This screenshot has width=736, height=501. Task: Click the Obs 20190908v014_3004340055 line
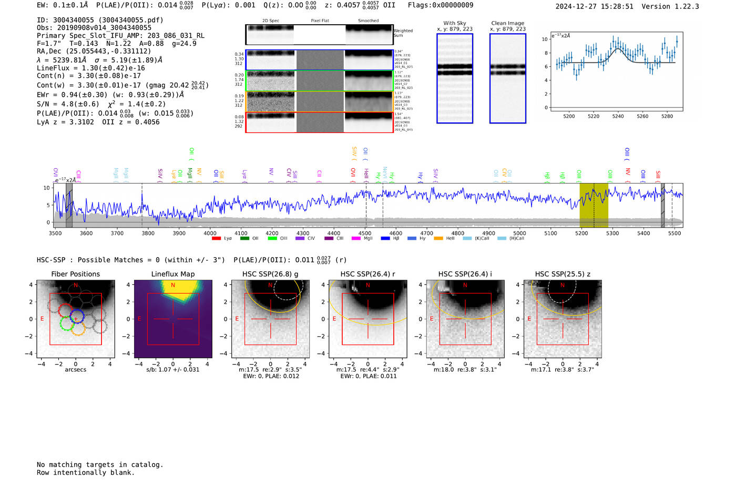[x=94, y=28]
